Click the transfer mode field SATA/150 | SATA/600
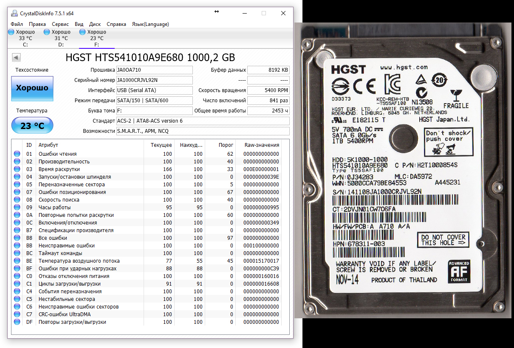The width and height of the screenshot is (514, 348). [x=154, y=101]
